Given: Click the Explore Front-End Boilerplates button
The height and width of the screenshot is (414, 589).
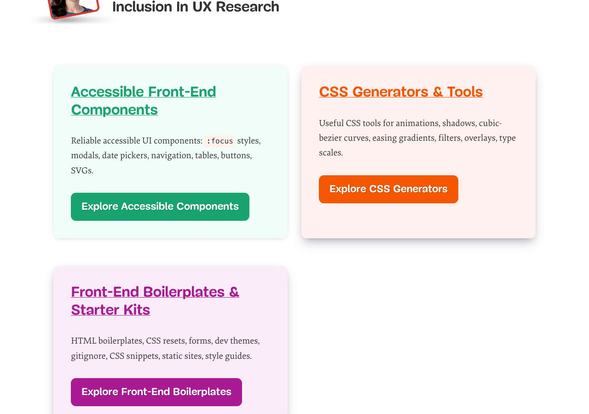Looking at the screenshot, I should pyautogui.click(x=156, y=392).
